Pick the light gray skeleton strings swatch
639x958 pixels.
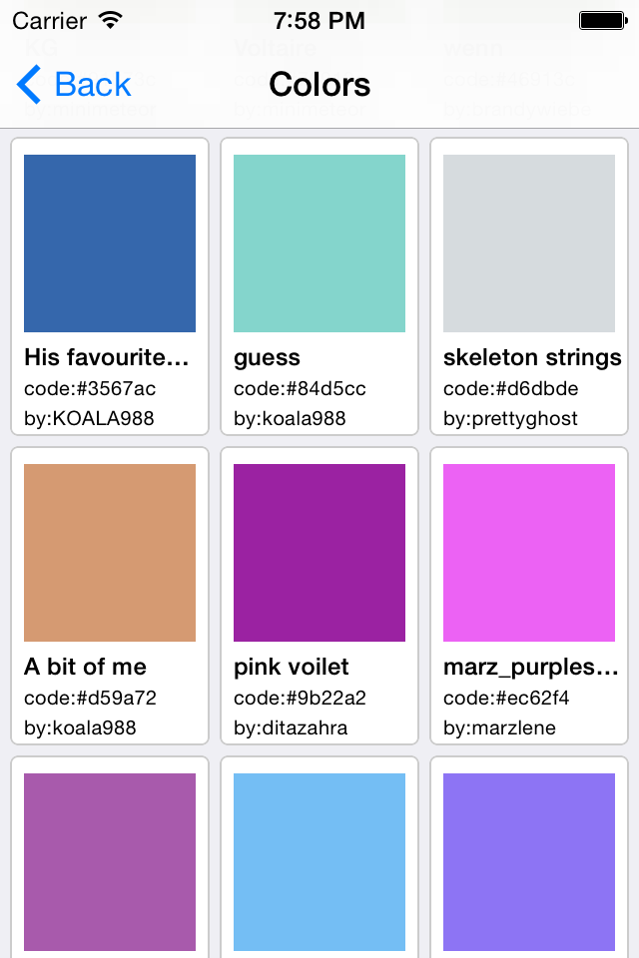529,243
